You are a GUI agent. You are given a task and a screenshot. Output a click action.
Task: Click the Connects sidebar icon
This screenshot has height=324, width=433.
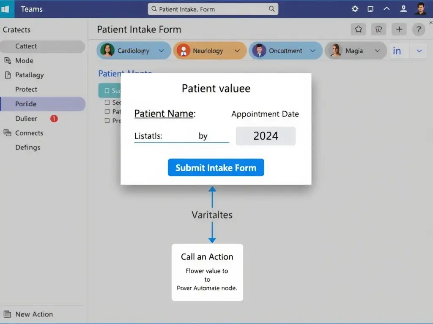pyautogui.click(x=8, y=133)
